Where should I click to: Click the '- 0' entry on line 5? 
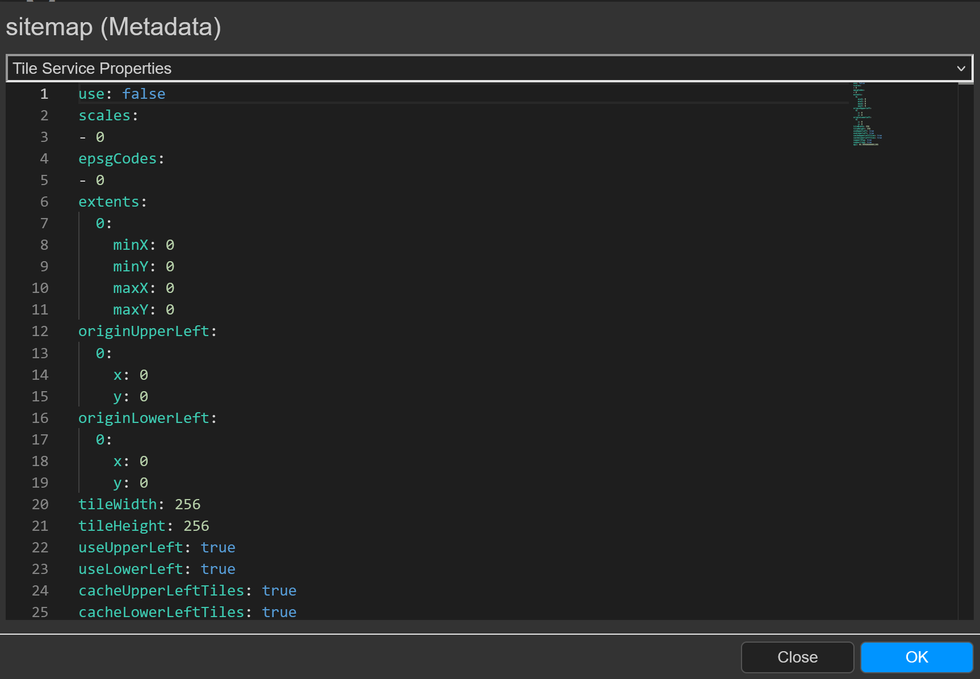[91, 180]
